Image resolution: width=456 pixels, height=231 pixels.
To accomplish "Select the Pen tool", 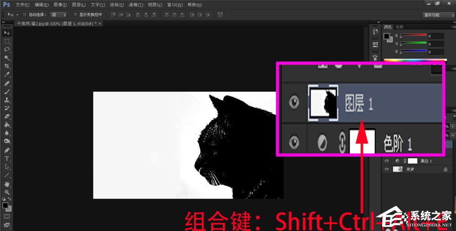I will 7,150.
